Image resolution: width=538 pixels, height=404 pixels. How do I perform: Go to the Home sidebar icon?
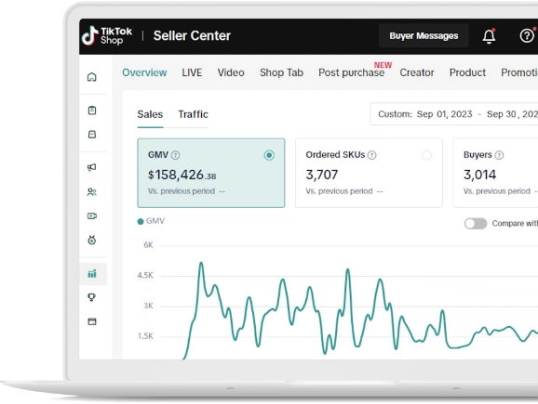(92, 77)
